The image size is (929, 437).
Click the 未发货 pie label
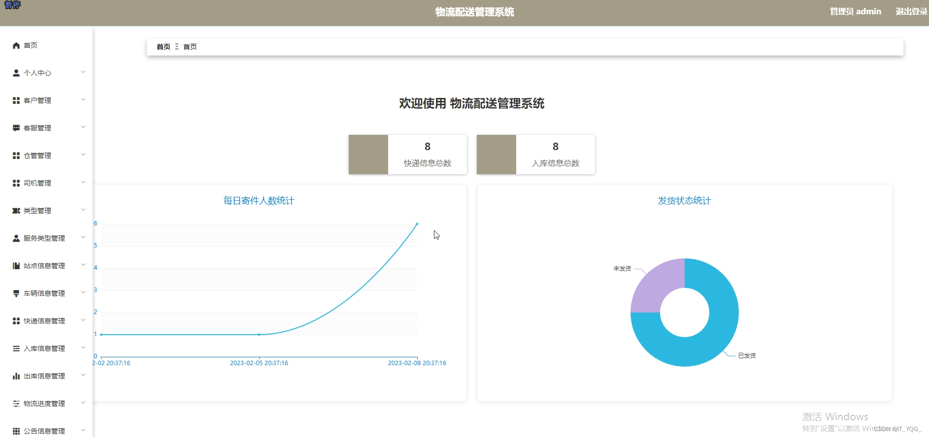click(x=622, y=269)
